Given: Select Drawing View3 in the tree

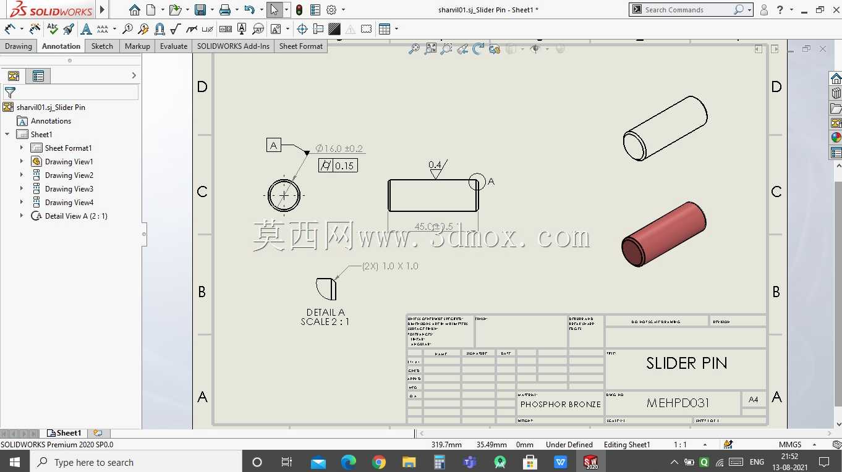Looking at the screenshot, I should pos(69,189).
